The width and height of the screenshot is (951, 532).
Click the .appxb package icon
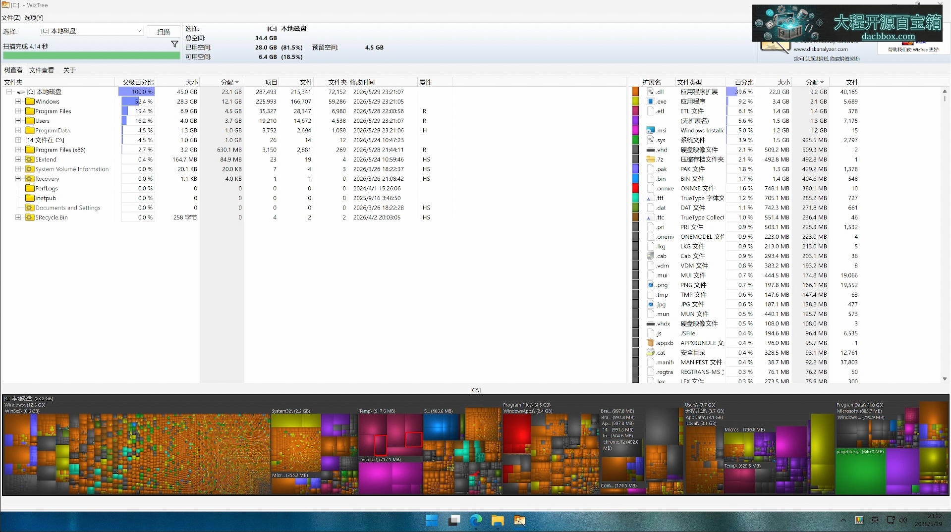651,343
